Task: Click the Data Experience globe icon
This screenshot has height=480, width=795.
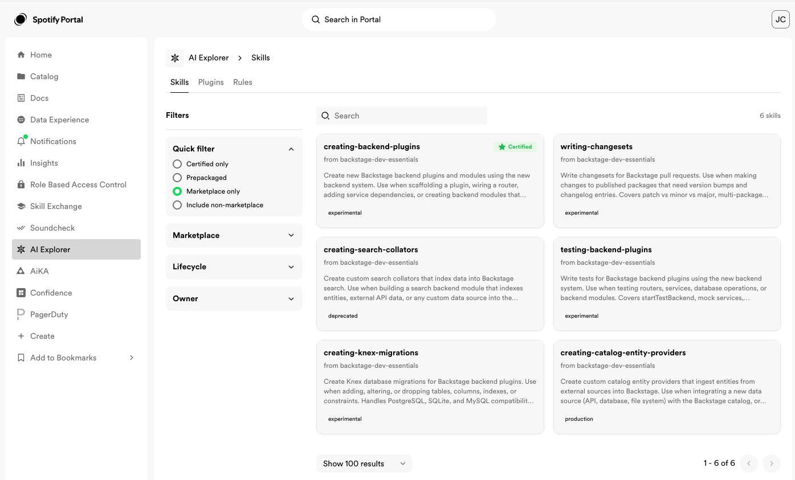Action: pos(21,120)
